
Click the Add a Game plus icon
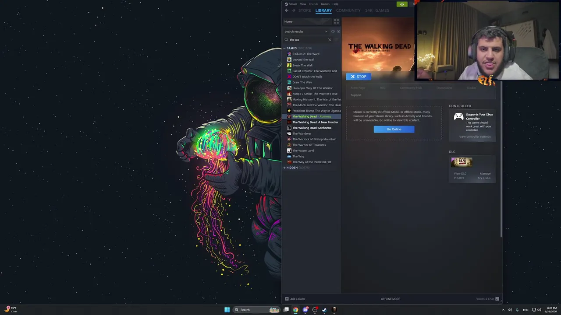(x=287, y=299)
